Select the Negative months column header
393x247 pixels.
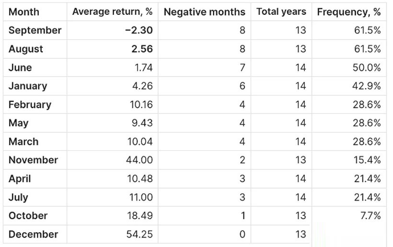click(x=204, y=12)
